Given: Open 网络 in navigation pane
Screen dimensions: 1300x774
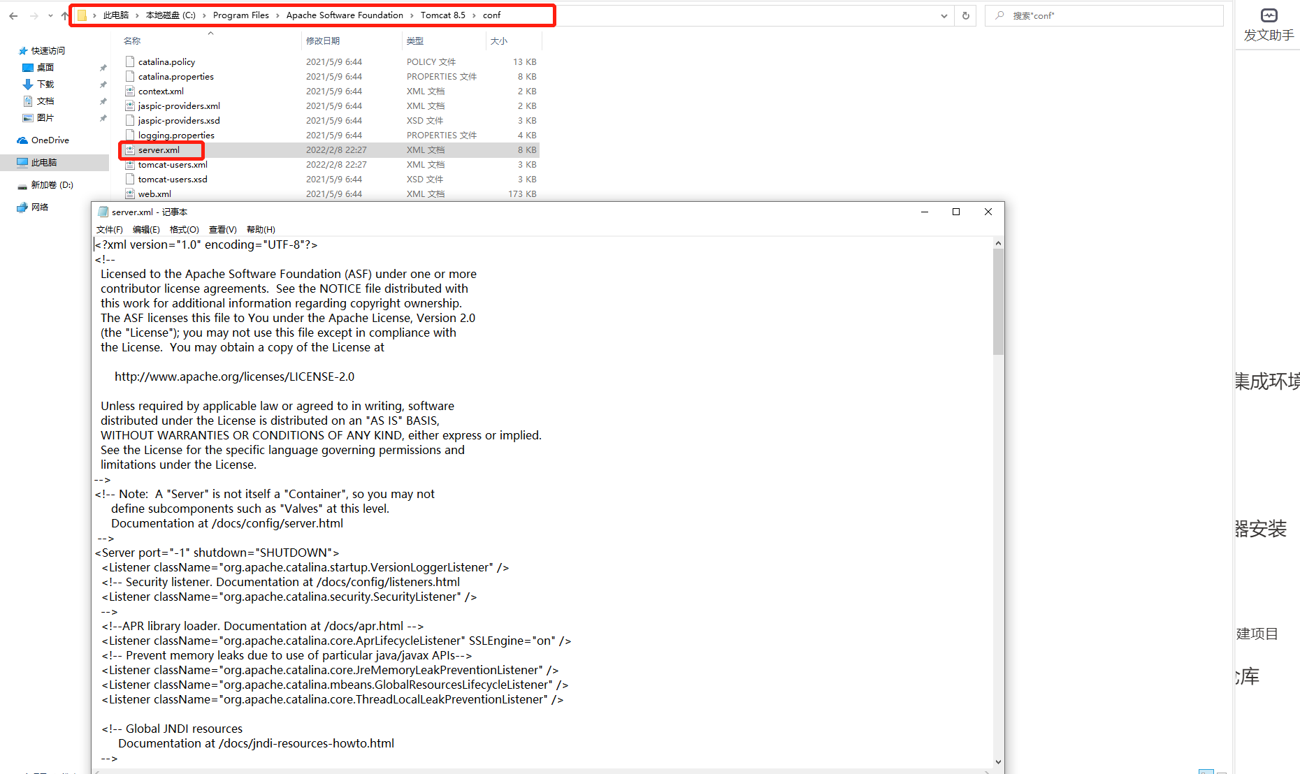Looking at the screenshot, I should point(40,207).
